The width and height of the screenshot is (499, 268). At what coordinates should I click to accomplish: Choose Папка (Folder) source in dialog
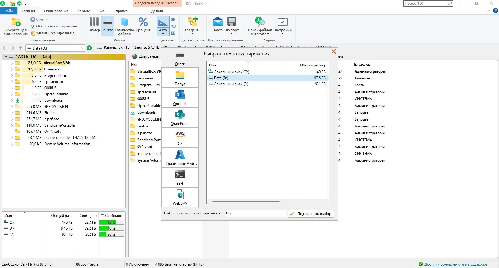click(x=180, y=78)
